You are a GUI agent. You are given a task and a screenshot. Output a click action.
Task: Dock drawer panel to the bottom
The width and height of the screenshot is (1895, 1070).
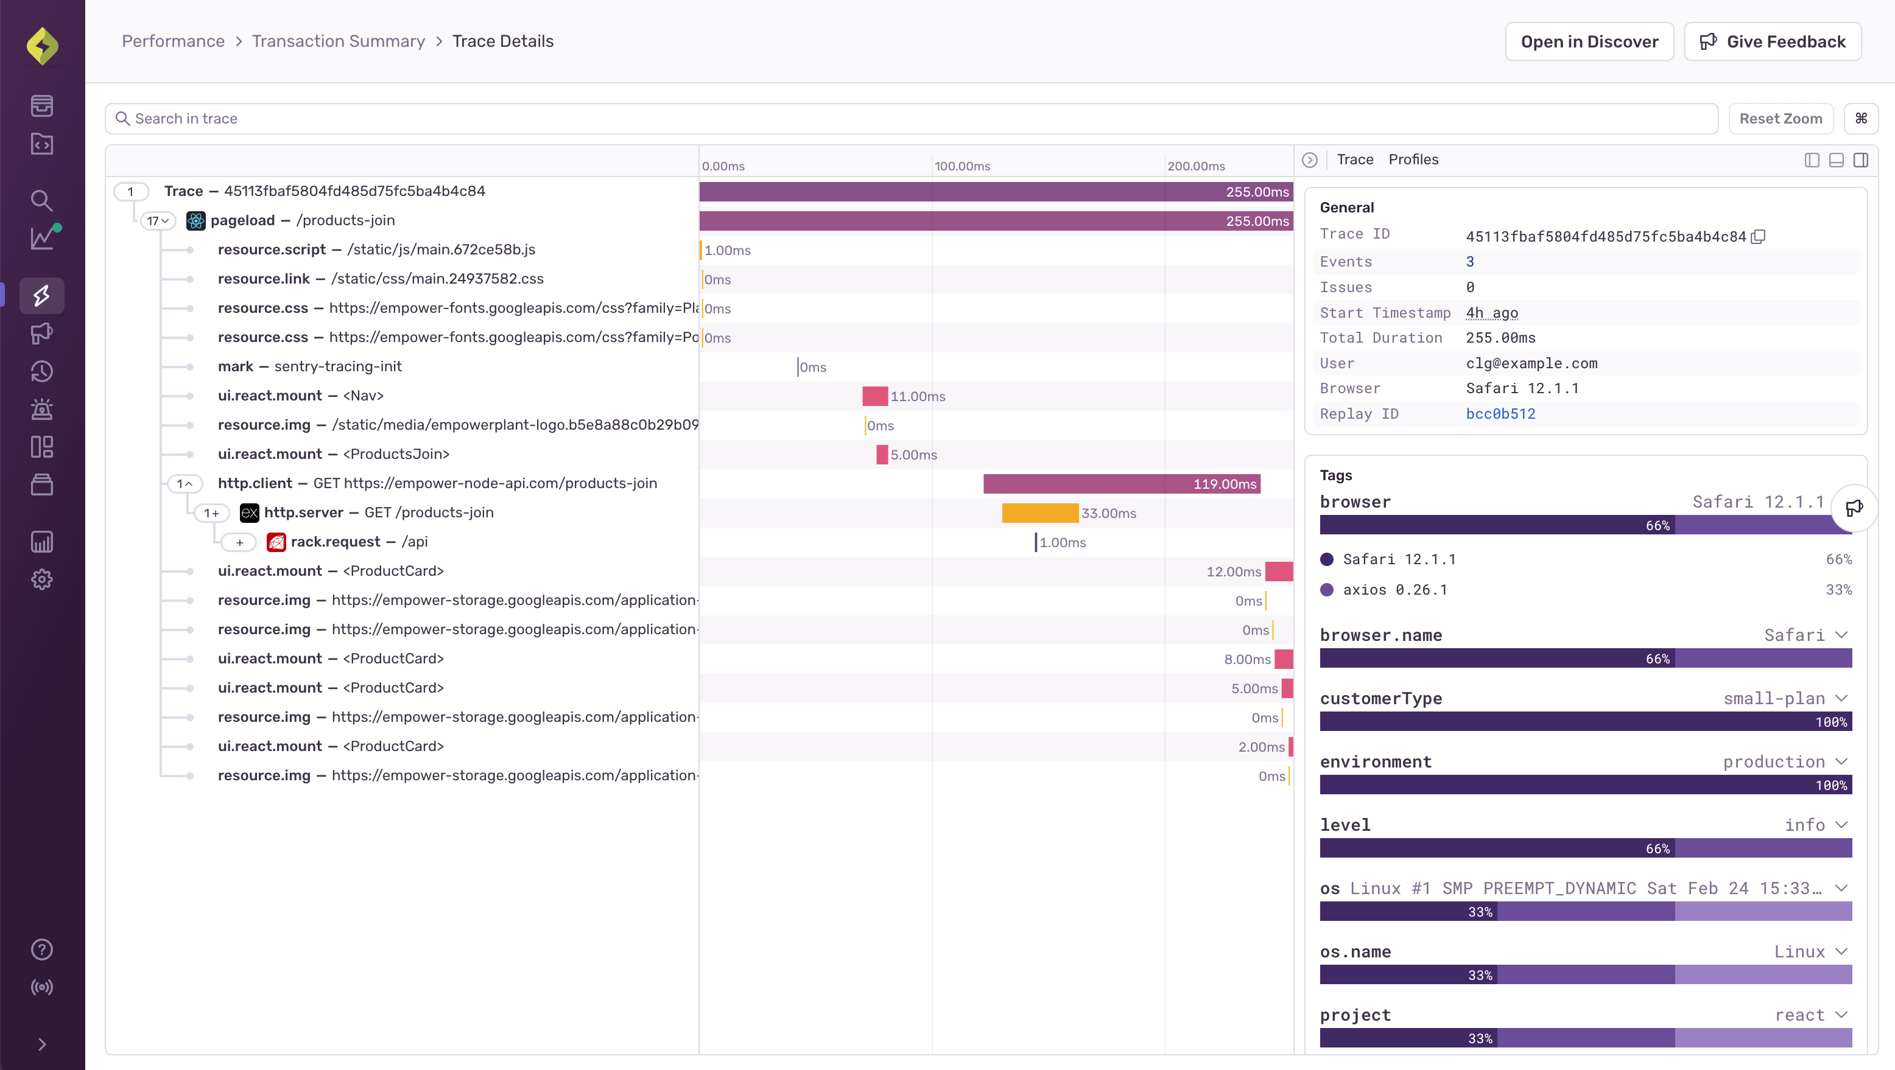pos(1836,160)
